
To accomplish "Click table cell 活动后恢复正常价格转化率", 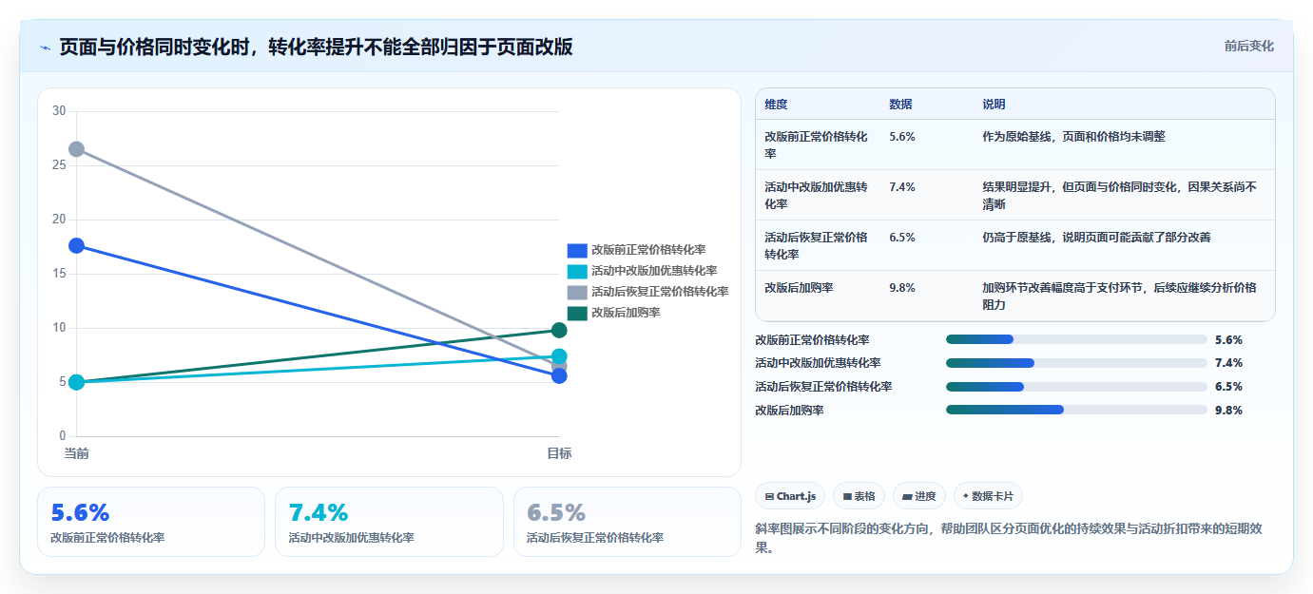I will tap(816, 245).
